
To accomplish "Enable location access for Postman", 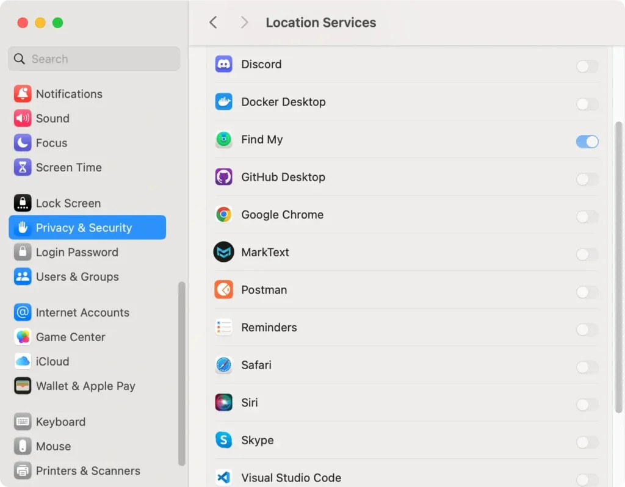I will (x=587, y=292).
